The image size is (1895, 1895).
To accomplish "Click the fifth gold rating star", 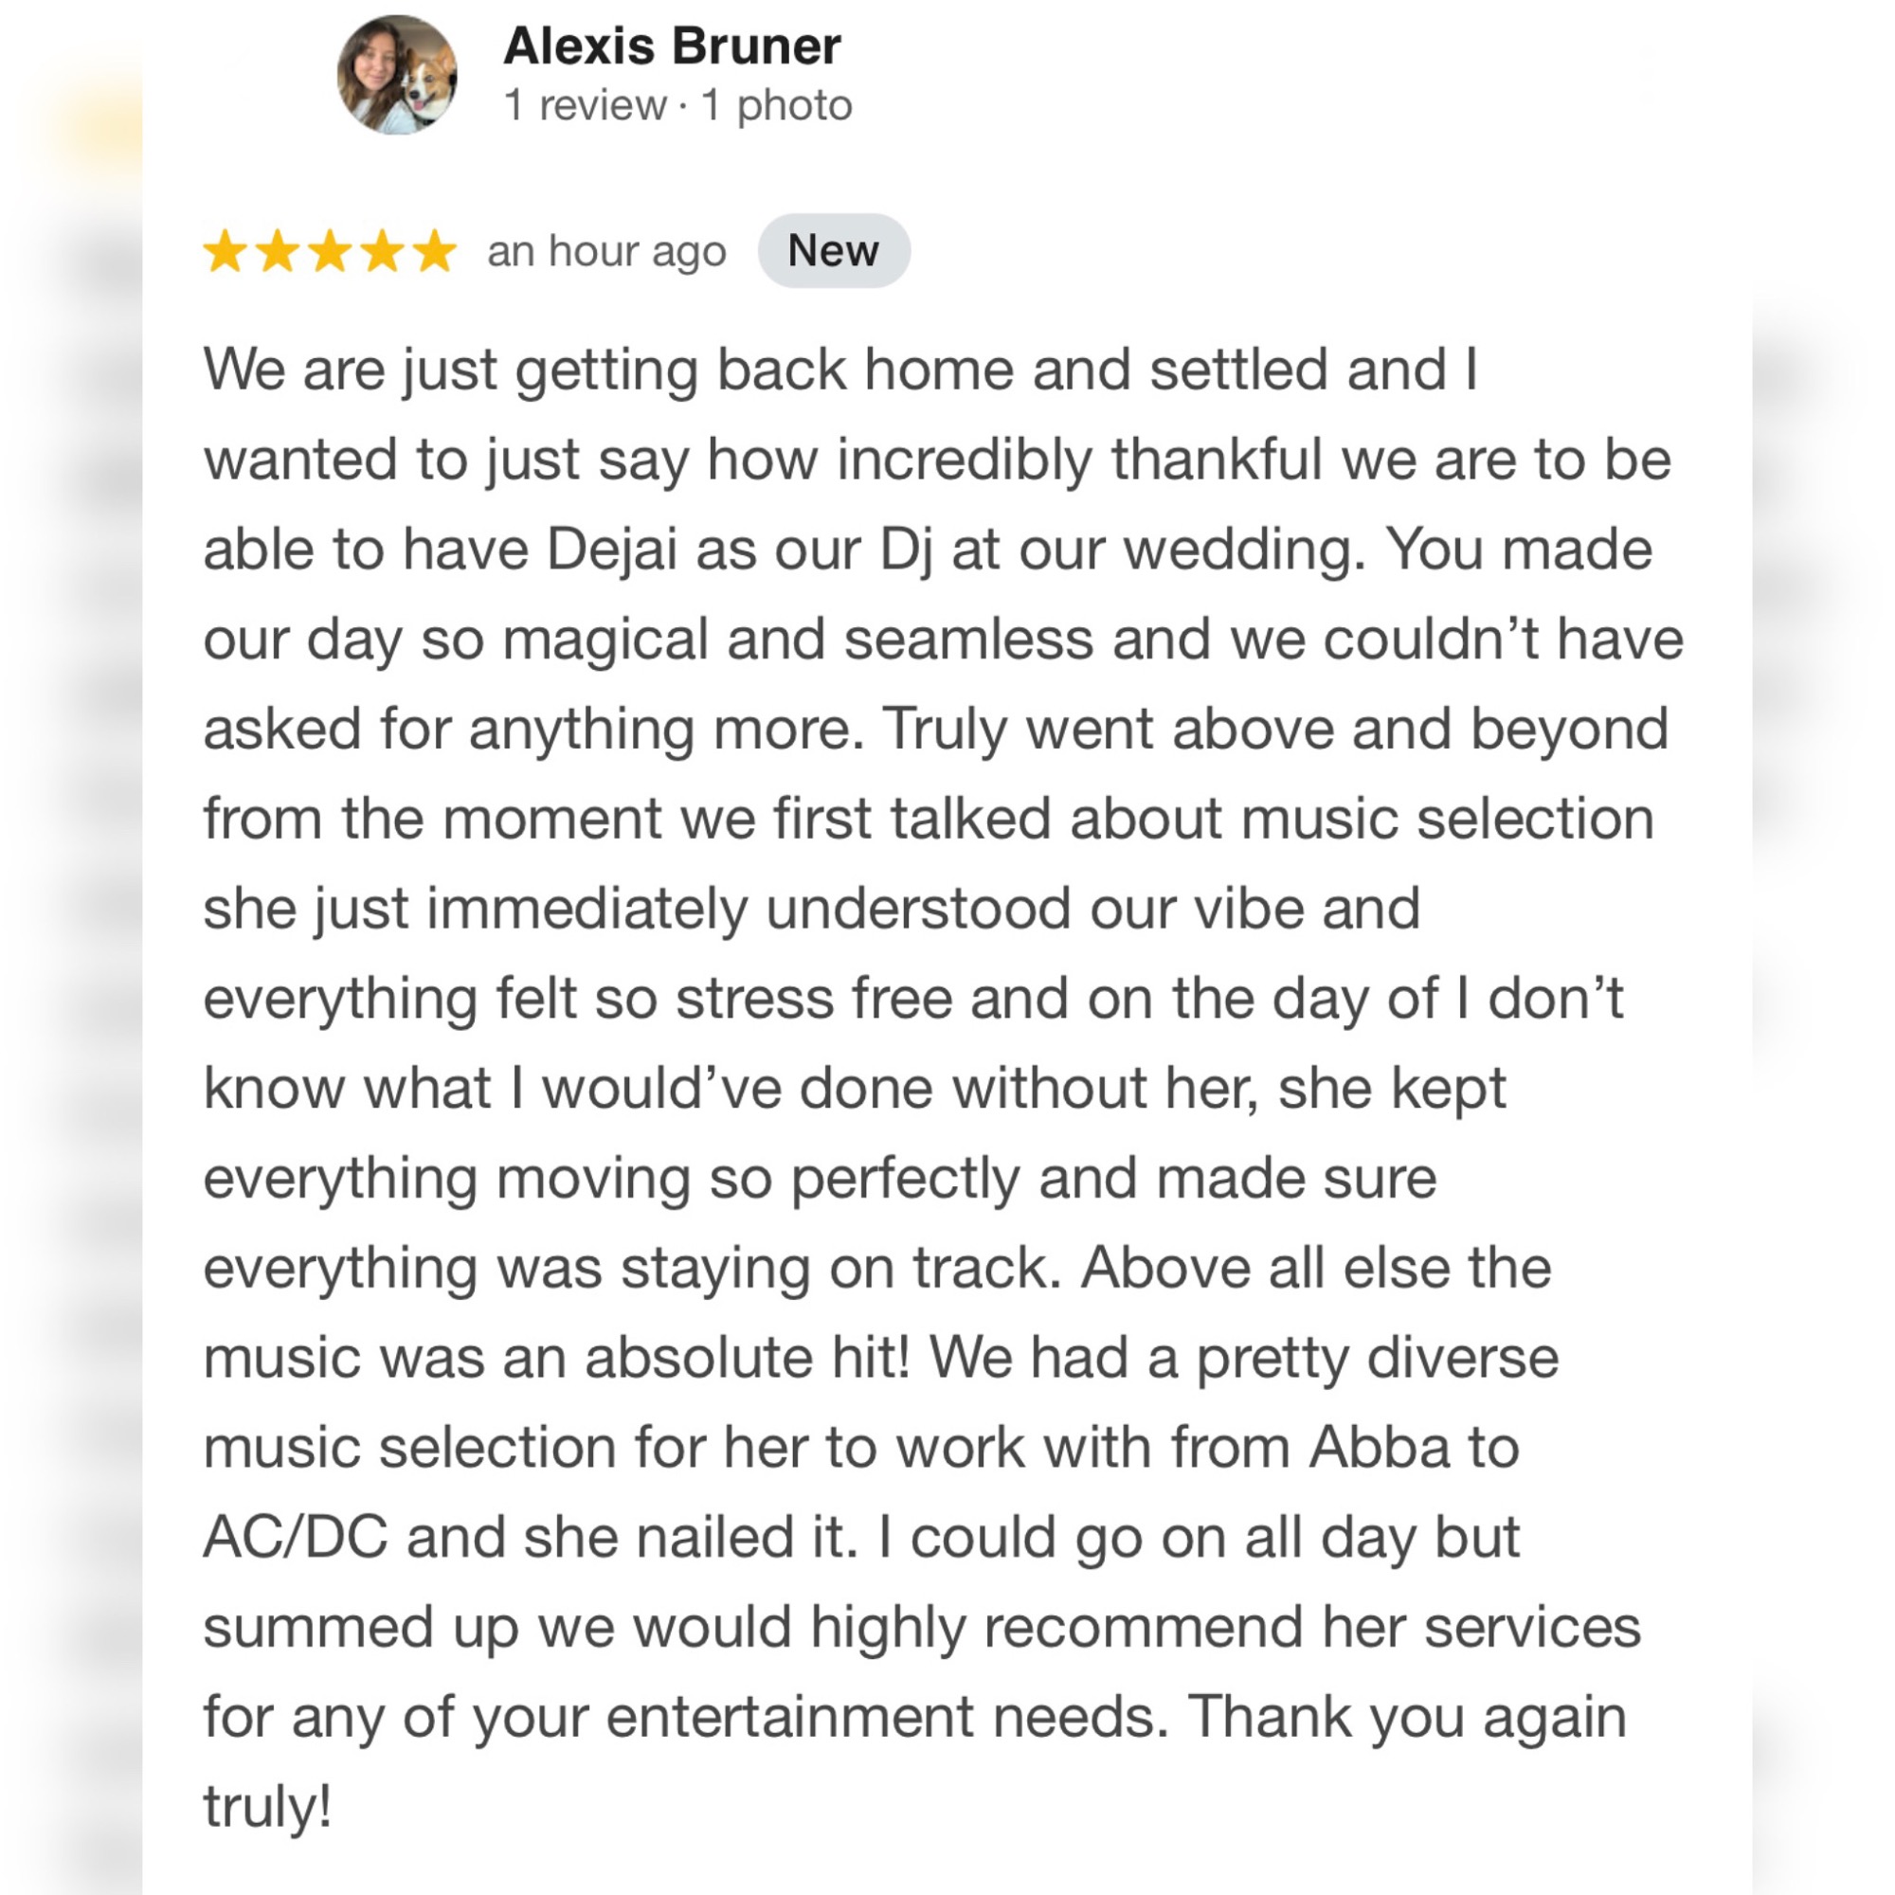I will pyautogui.click(x=434, y=251).
